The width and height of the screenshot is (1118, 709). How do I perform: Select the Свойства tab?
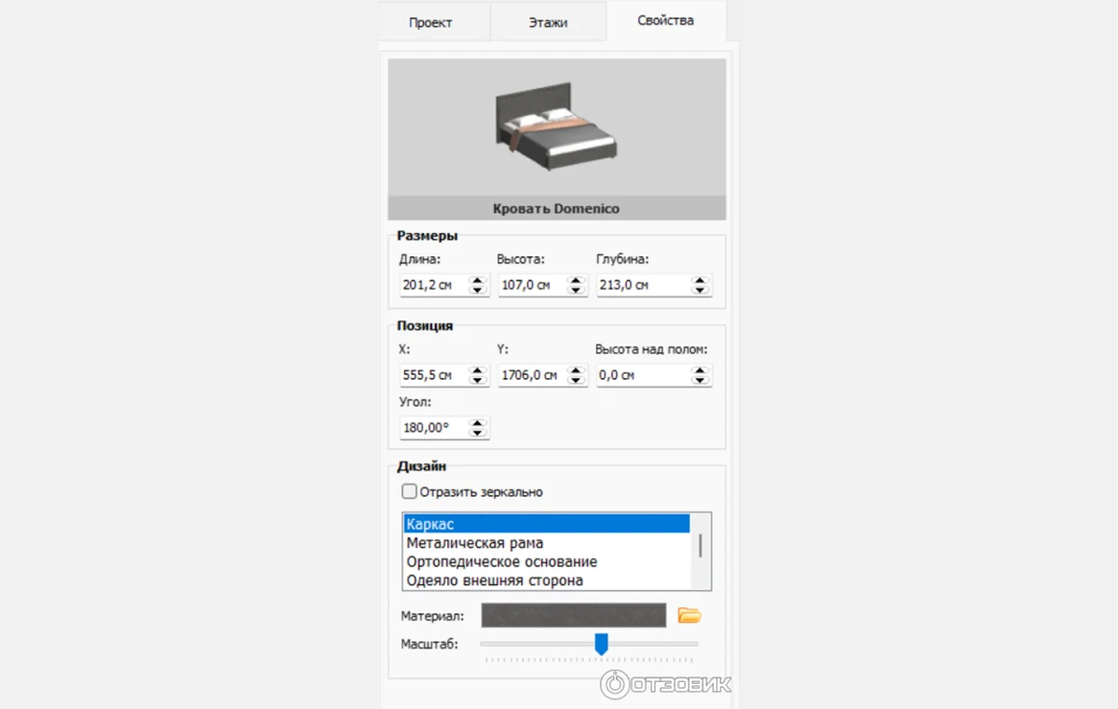665,20
